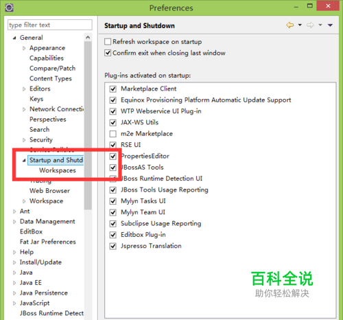
Task: Minimize the Preferences window
Action: (x=296, y=7)
